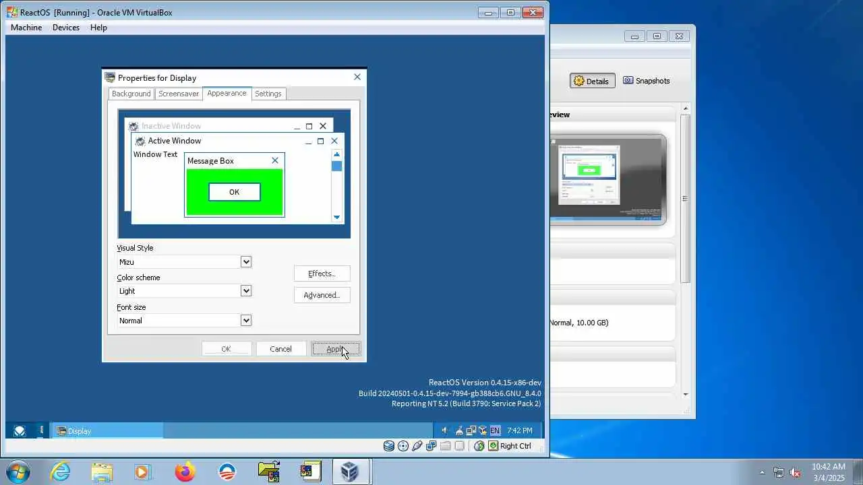Click the Properties for Display title icon

click(x=111, y=77)
